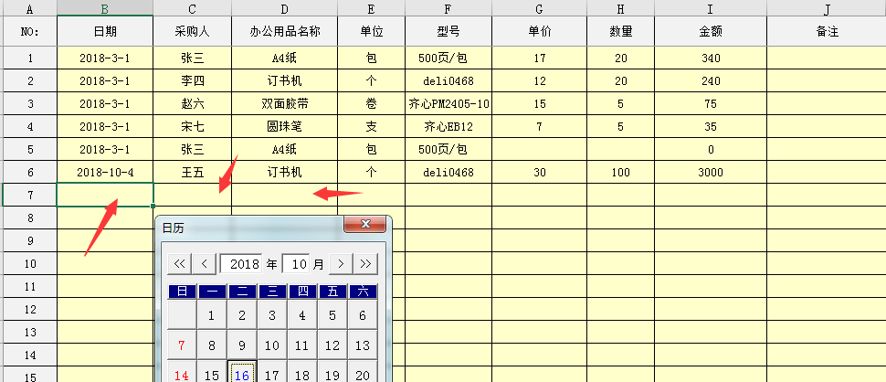Pick red Sunday 14 in calendar
The image size is (886, 382).
(x=182, y=371)
